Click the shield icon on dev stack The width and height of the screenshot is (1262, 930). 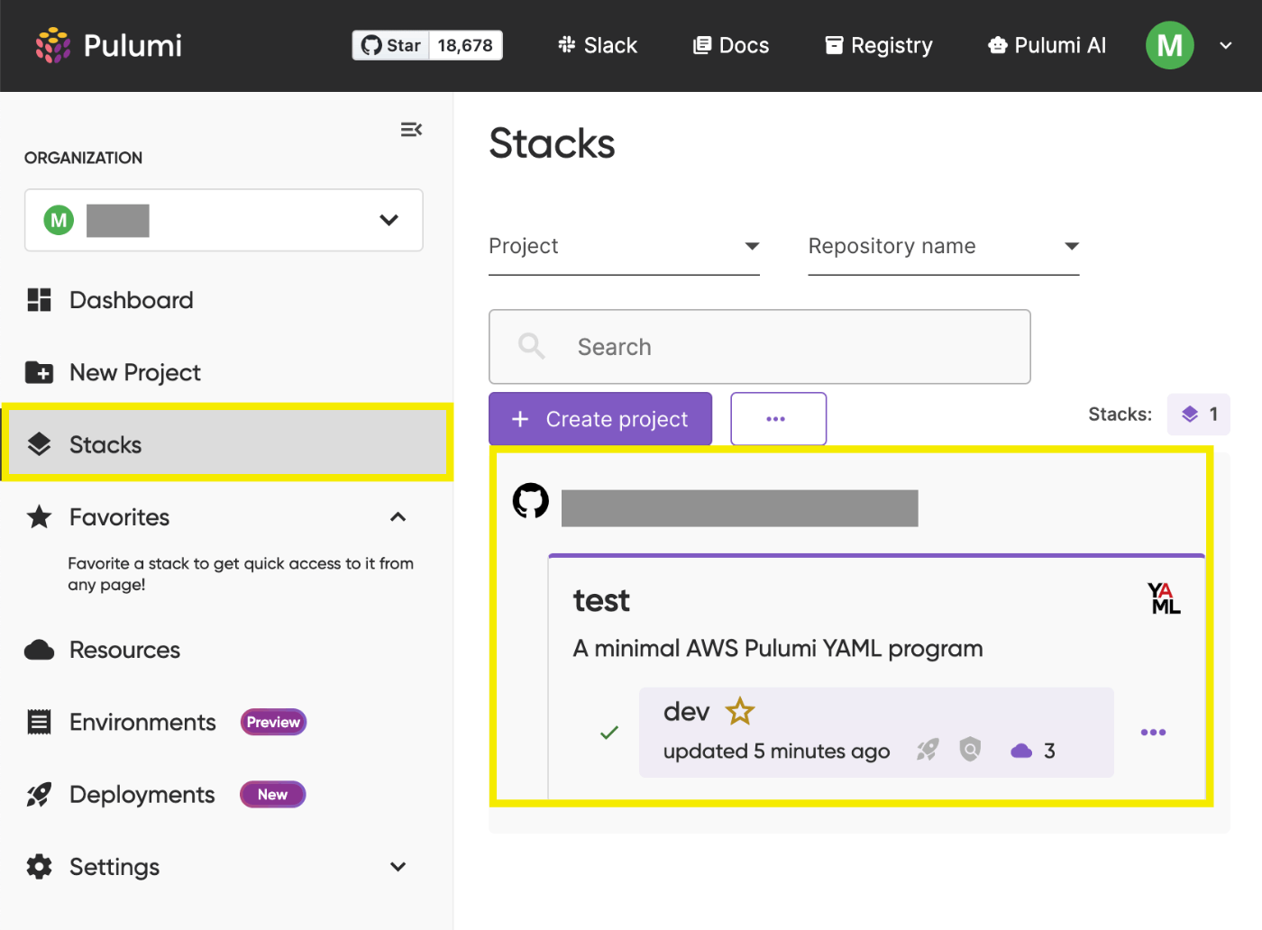970,750
